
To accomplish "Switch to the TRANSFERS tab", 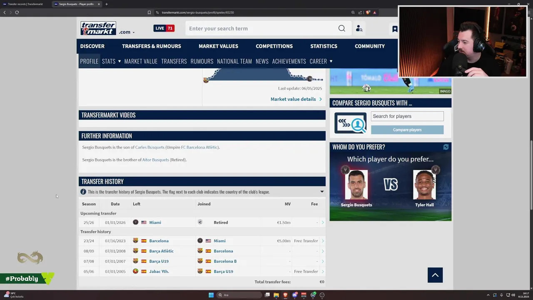I will pos(174,61).
